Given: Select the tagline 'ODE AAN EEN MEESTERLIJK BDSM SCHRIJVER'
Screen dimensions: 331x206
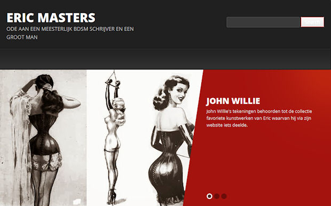Looking at the screenshot, I should click(60, 29).
